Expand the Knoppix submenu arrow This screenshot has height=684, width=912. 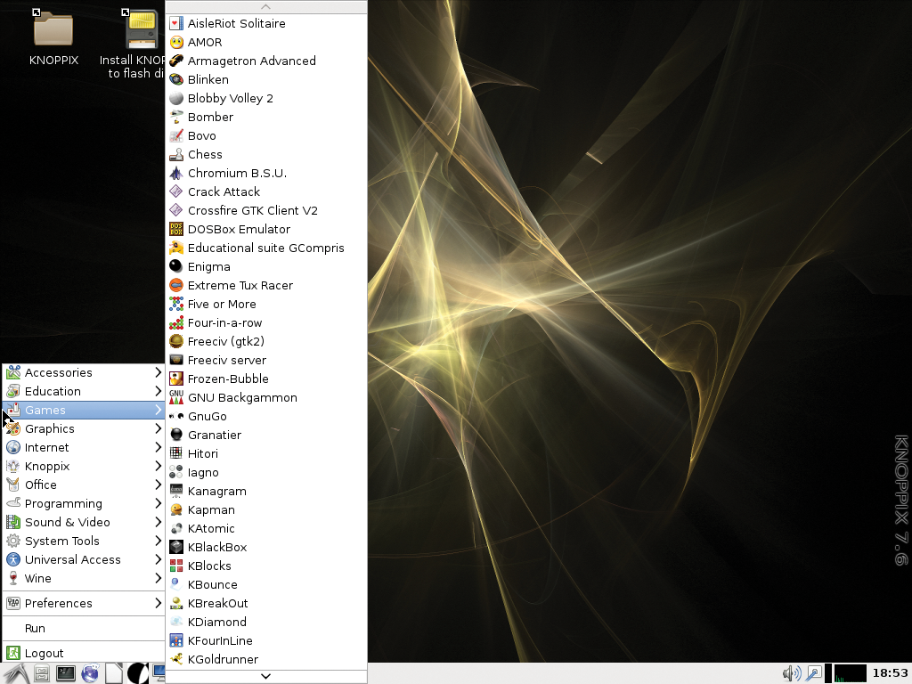click(158, 466)
